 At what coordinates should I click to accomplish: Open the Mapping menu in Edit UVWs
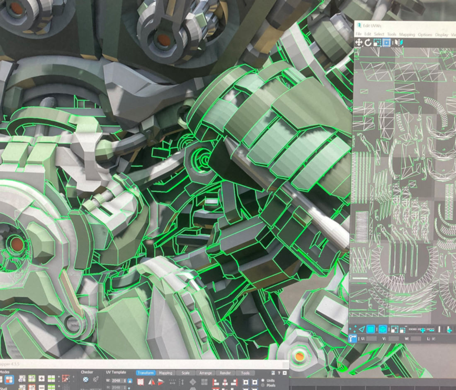407,34
